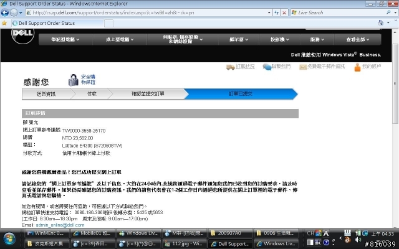Go back with the browser Back arrow
Screen dimensions: 399x249
click(x=4, y=12)
